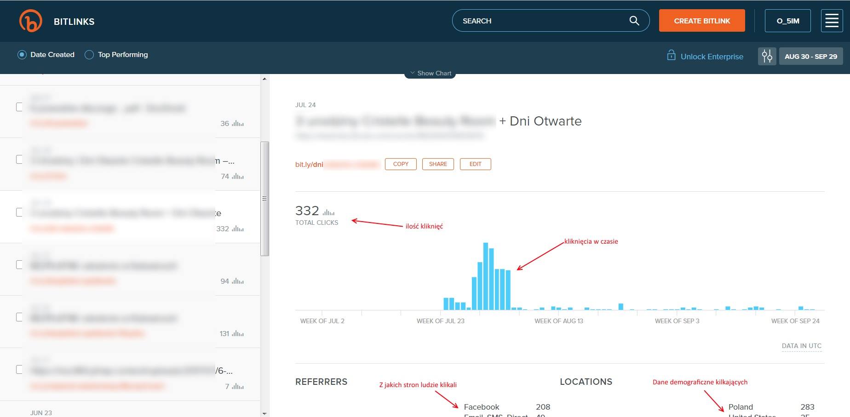Click the COPY button
The width and height of the screenshot is (850, 417).
point(401,164)
